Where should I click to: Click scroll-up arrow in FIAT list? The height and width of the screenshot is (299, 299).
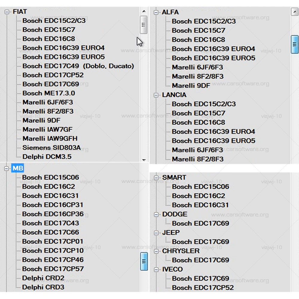[x=144, y=11]
